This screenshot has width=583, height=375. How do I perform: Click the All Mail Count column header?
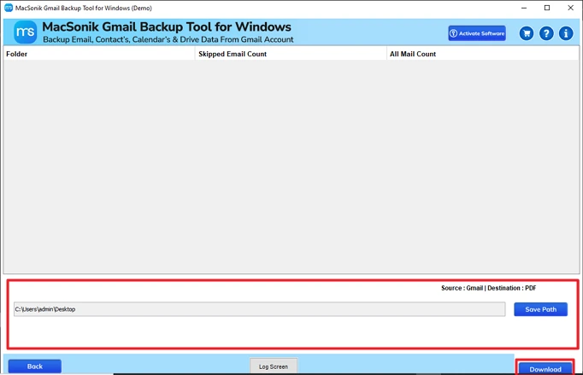[x=413, y=54]
